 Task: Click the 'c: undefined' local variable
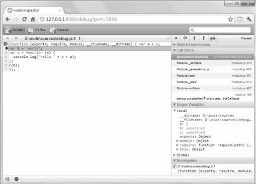[x=192, y=133]
